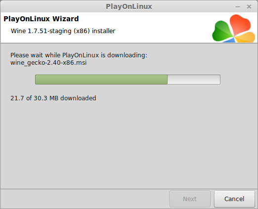Screen dimensions: 258x209
Task: Click the orange leaf of the logo
Action: (x=246, y=38)
